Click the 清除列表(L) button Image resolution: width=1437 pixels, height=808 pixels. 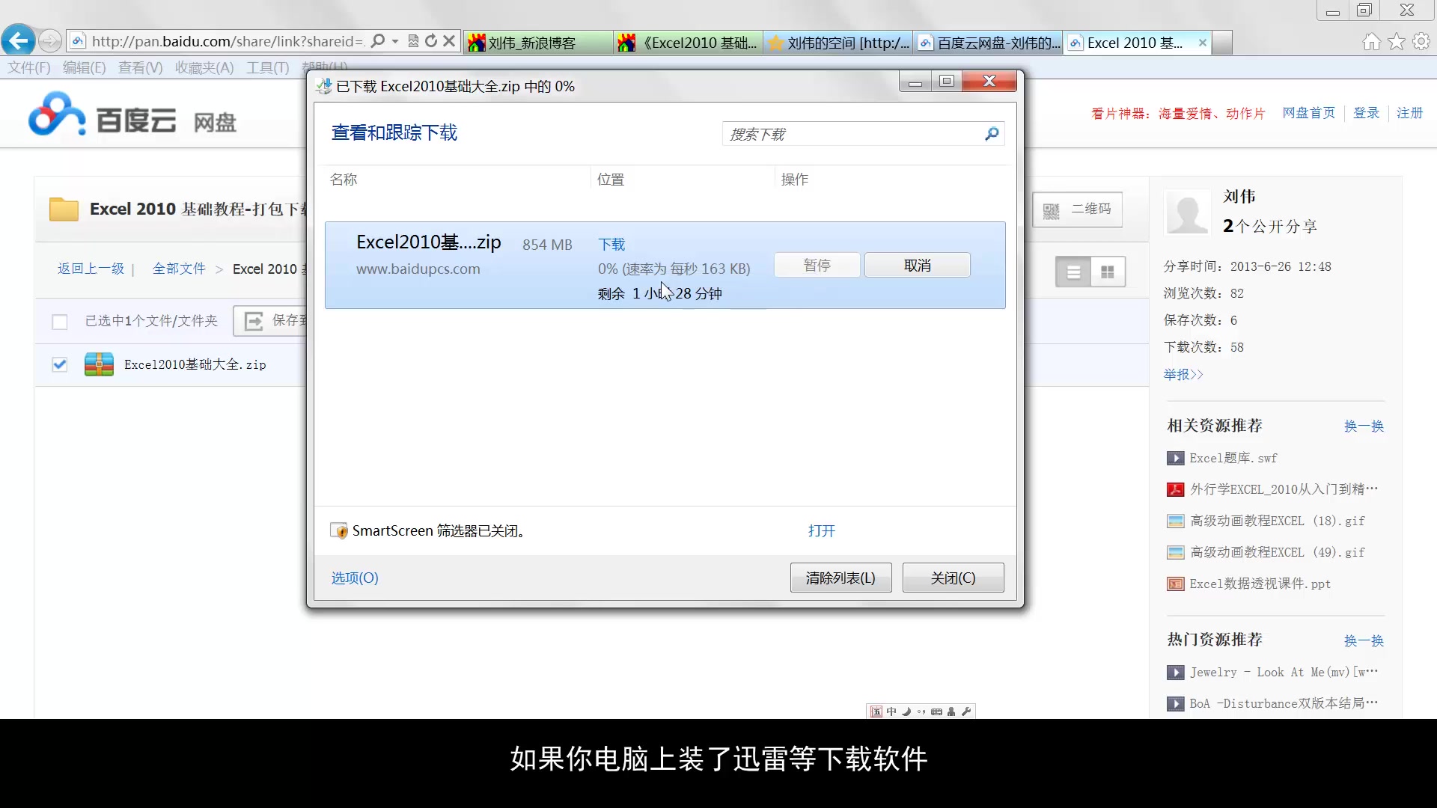click(840, 578)
